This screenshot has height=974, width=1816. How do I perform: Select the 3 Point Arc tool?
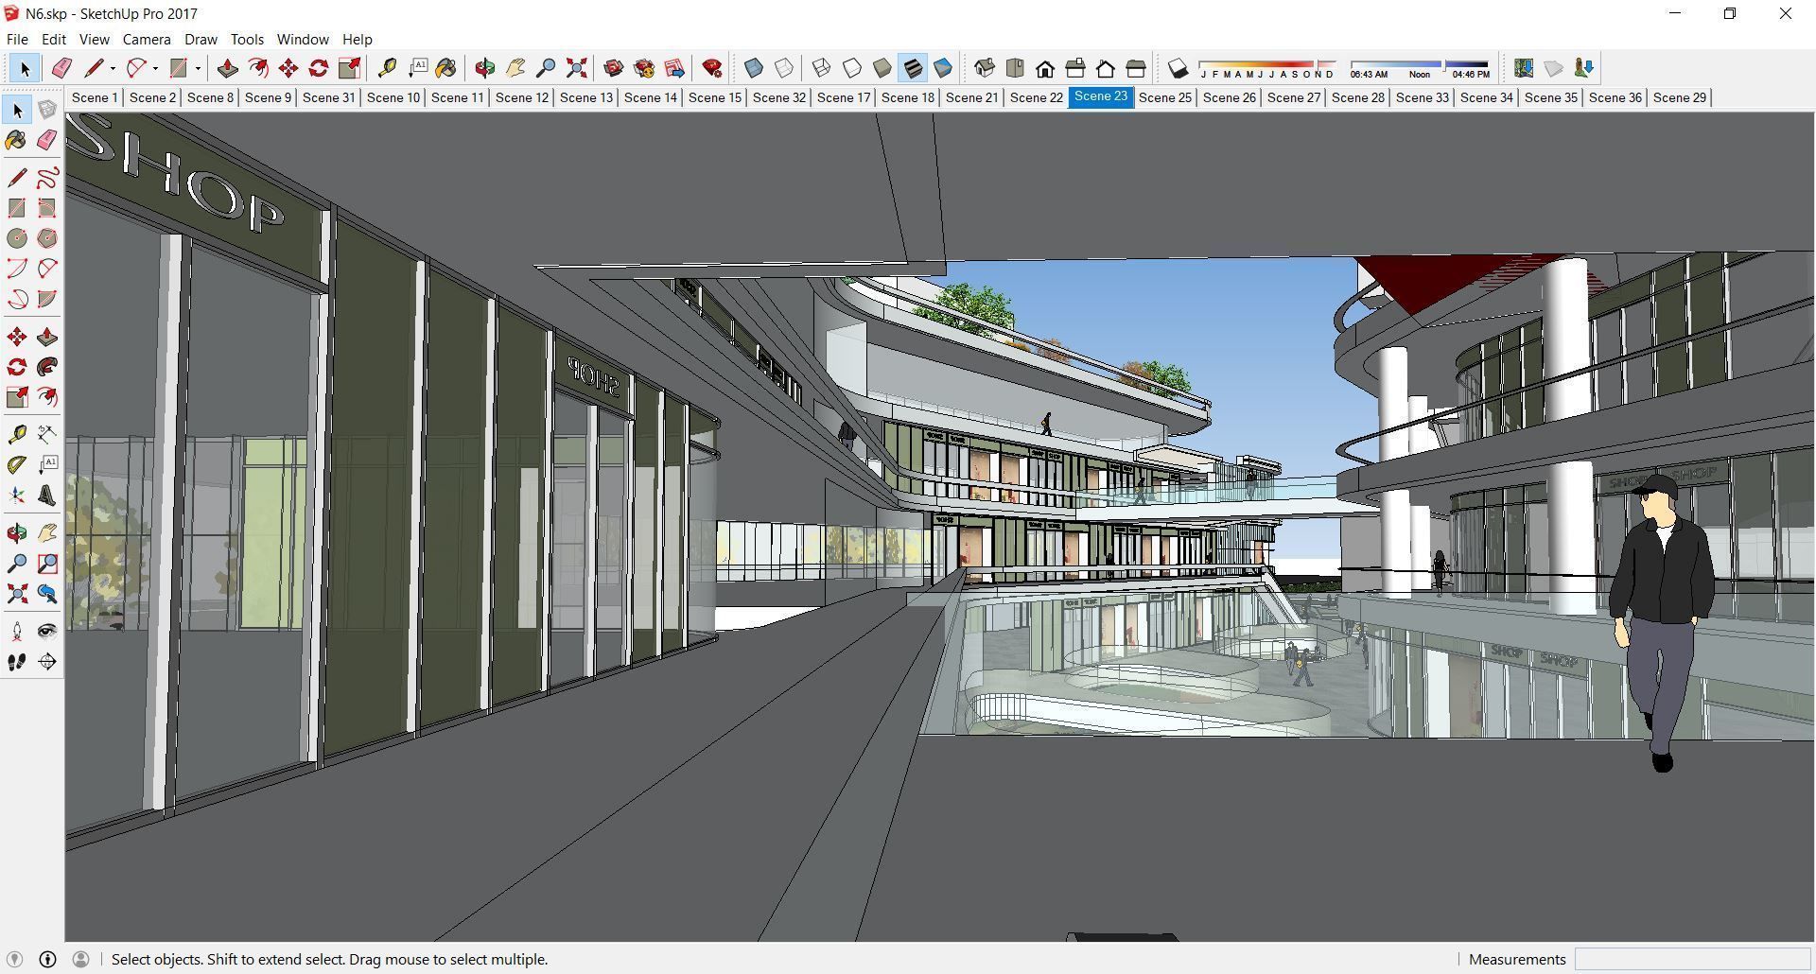[17, 299]
